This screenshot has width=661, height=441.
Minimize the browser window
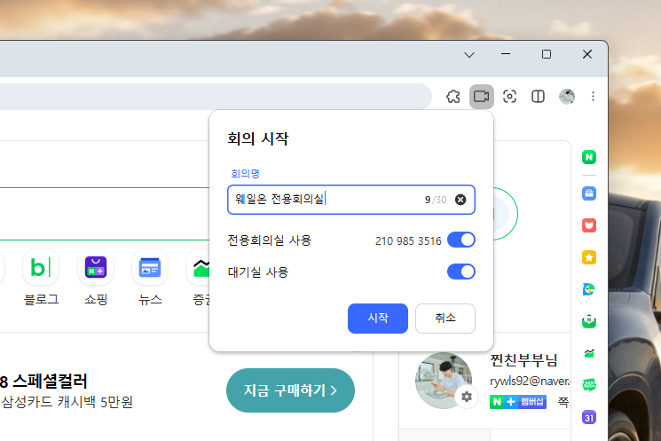(x=506, y=54)
